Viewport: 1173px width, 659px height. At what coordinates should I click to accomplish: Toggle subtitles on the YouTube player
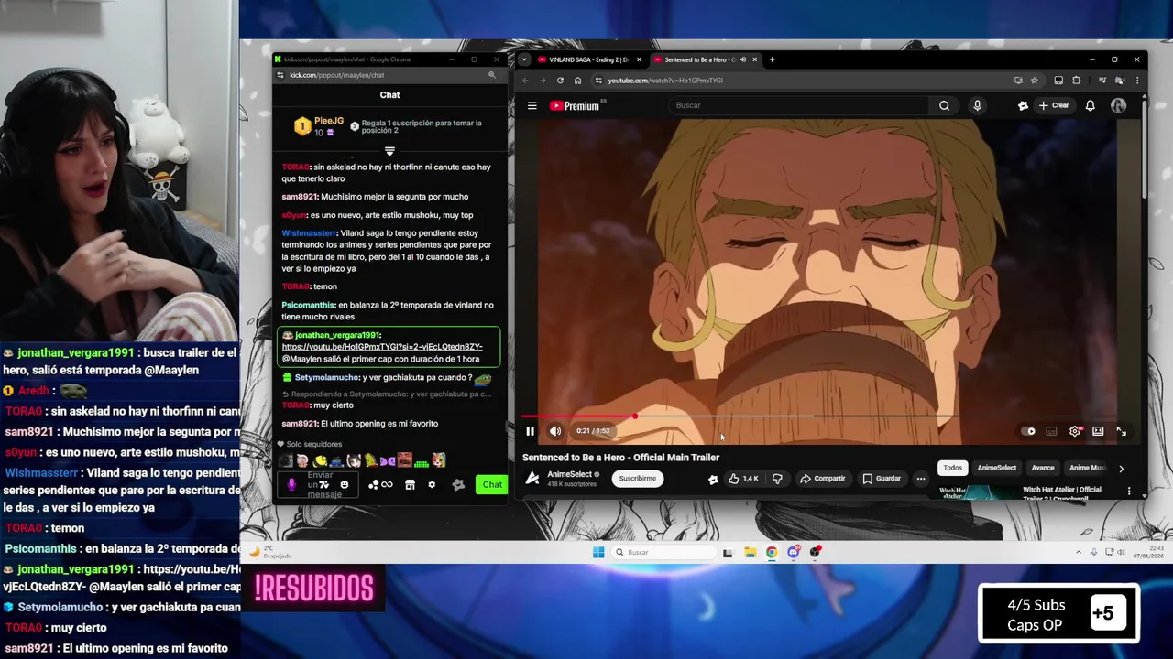click(x=1051, y=431)
